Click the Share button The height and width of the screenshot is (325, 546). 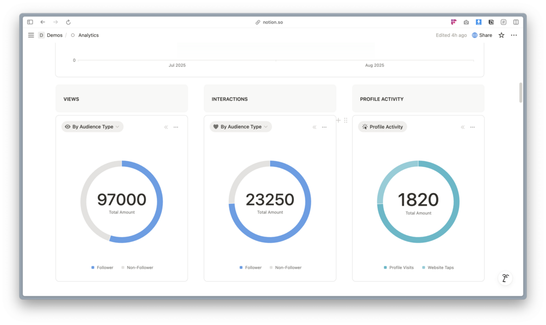[482, 35]
